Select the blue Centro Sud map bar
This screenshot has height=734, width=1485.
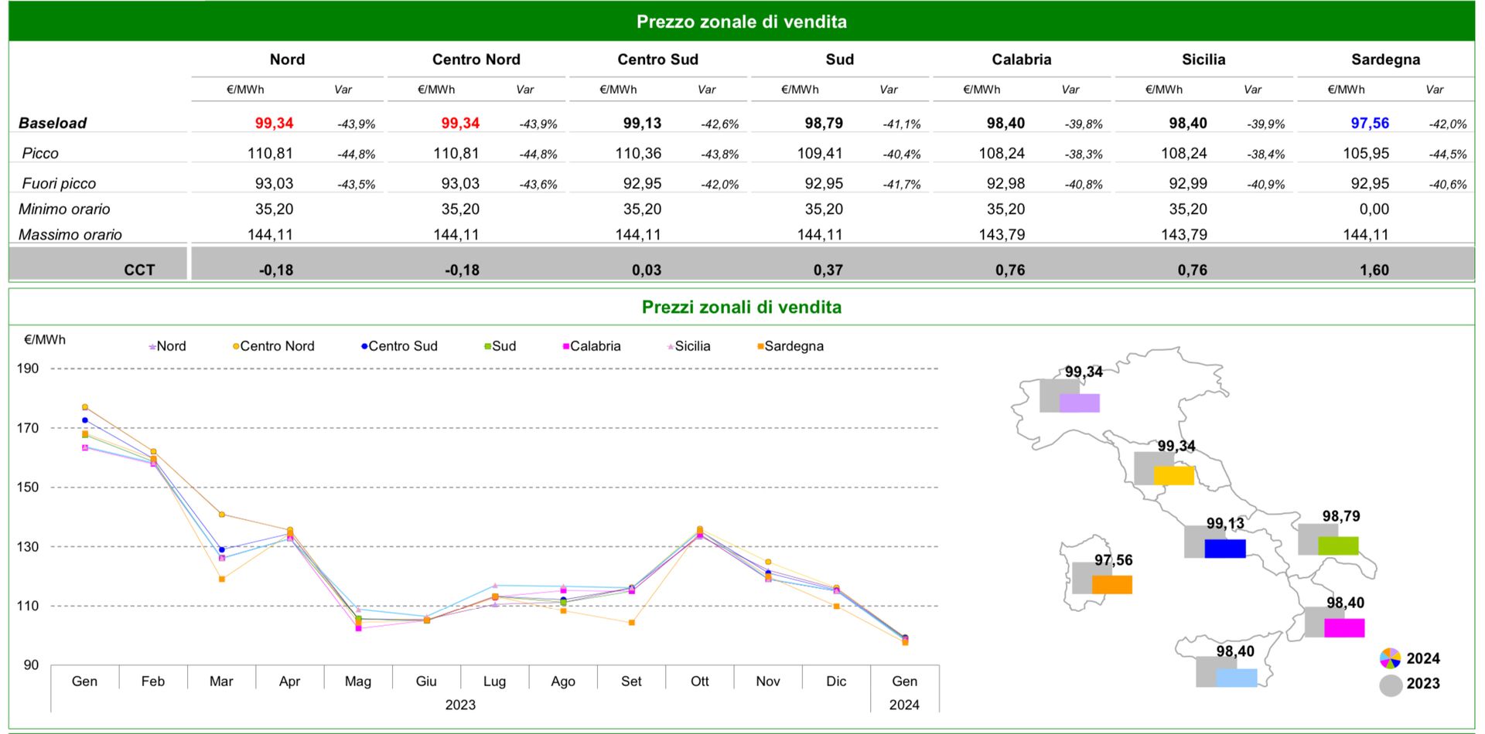tap(1225, 549)
